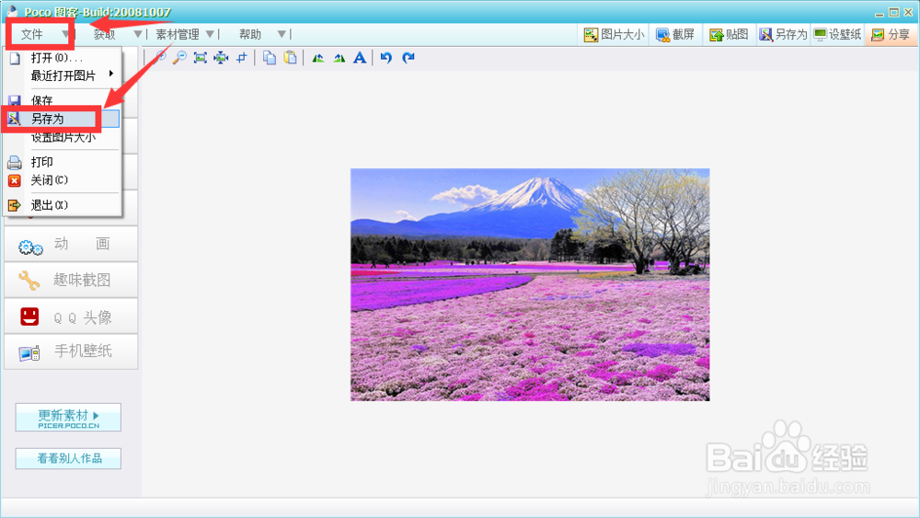Screen dimensions: 920x518
Task: Choose 退出(X) from file menu
Action: click(x=63, y=205)
